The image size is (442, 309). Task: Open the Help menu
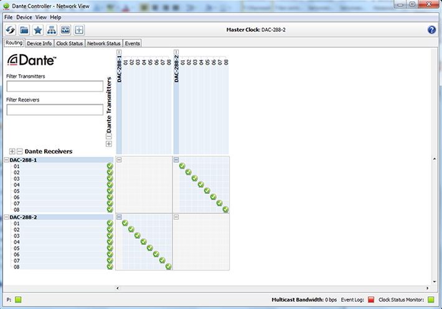[x=55, y=17]
